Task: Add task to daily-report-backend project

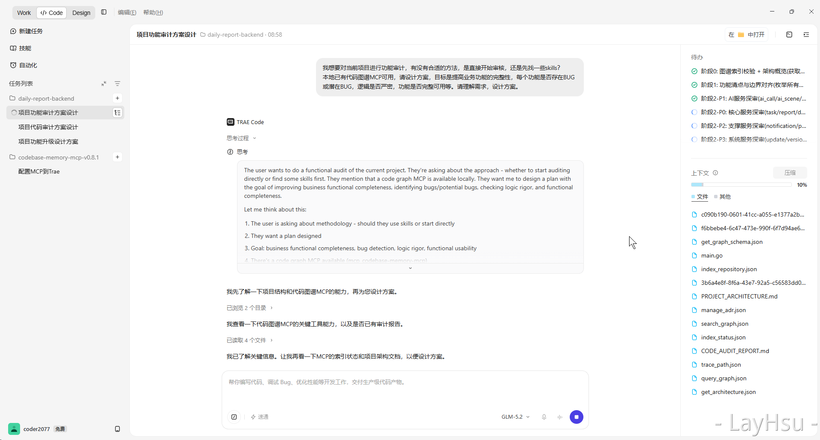Action: (x=117, y=98)
